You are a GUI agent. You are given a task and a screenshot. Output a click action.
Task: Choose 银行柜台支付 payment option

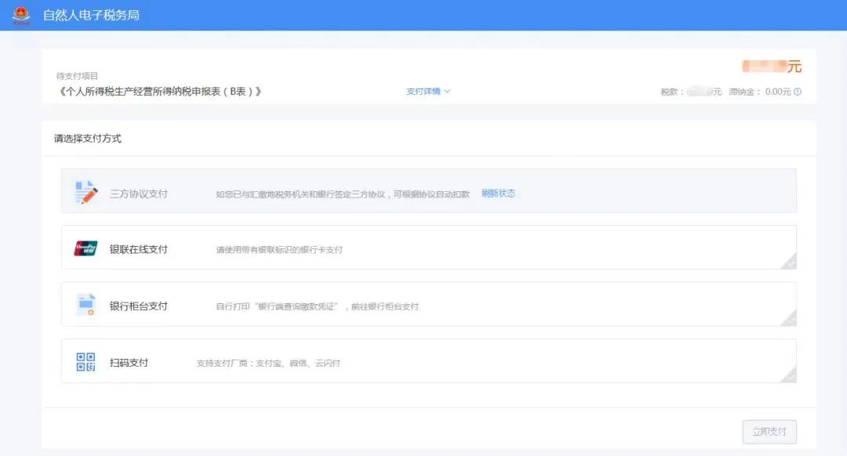click(428, 304)
